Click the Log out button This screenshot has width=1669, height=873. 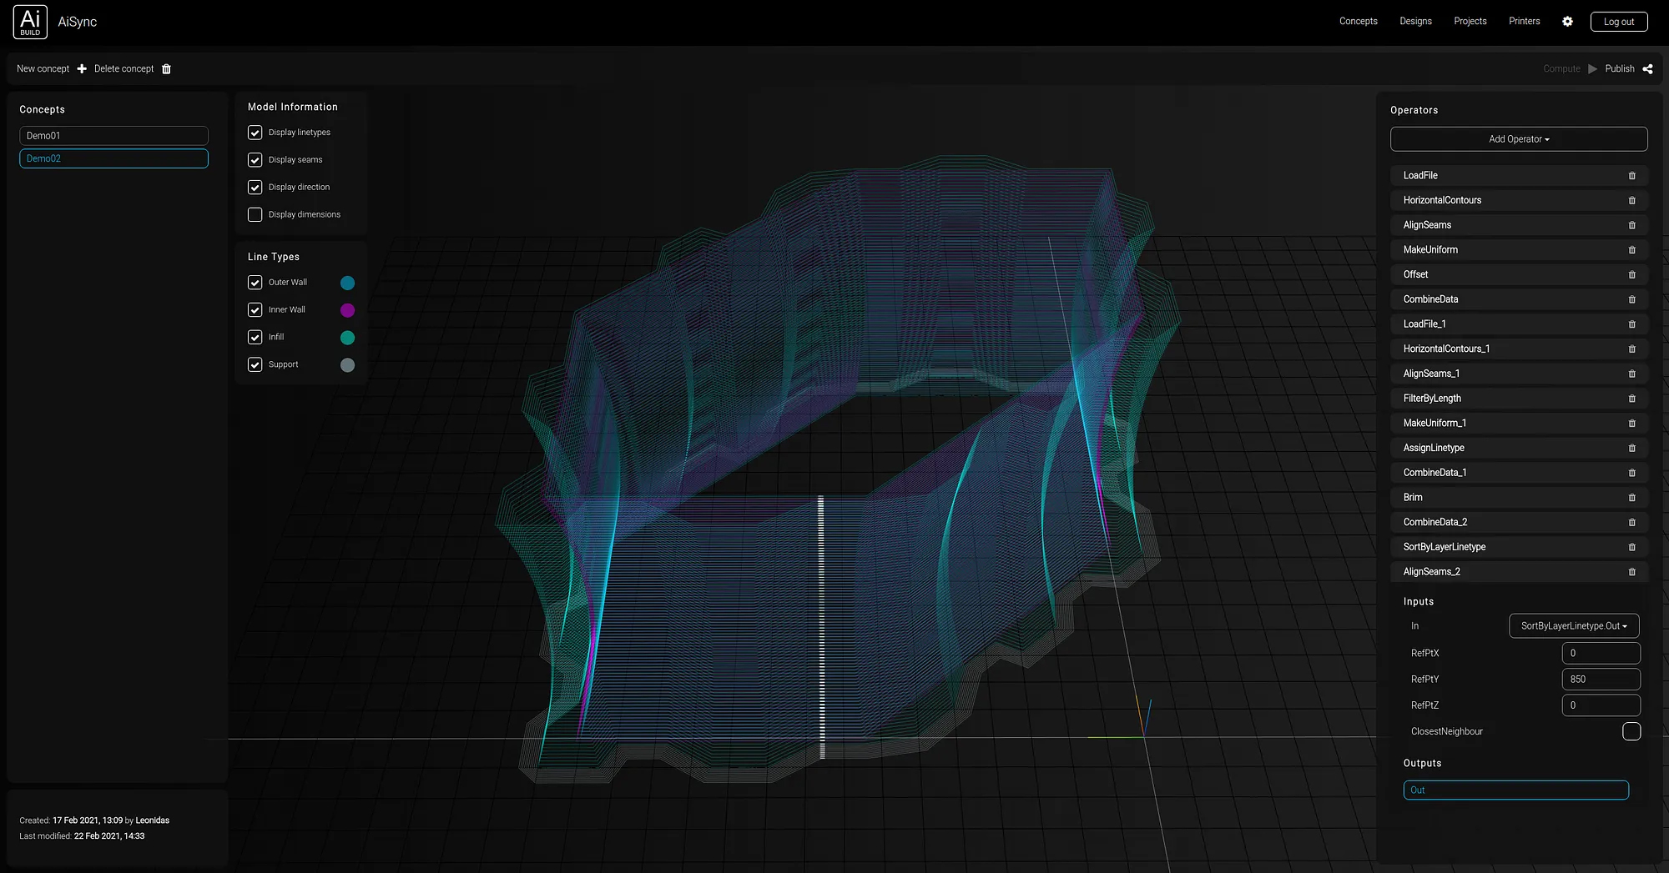pyautogui.click(x=1619, y=21)
